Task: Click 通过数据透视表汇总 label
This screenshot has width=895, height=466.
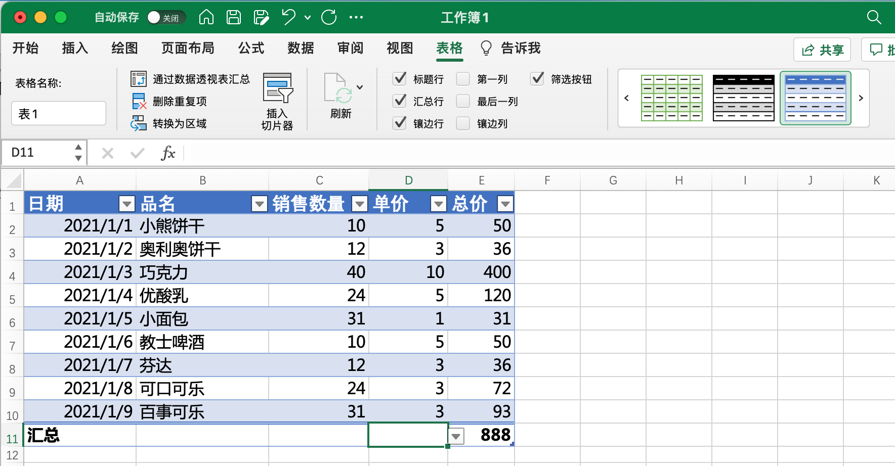Action: click(201, 79)
